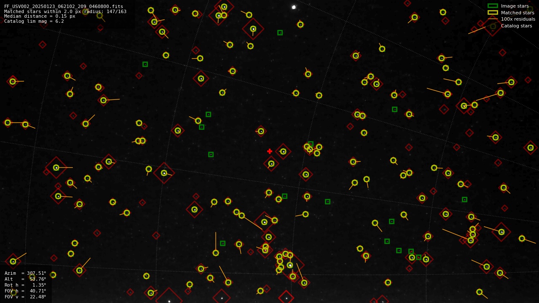Click the orange 100x residuals legend line
Viewport: 539px width, 303px height.
click(x=493, y=19)
